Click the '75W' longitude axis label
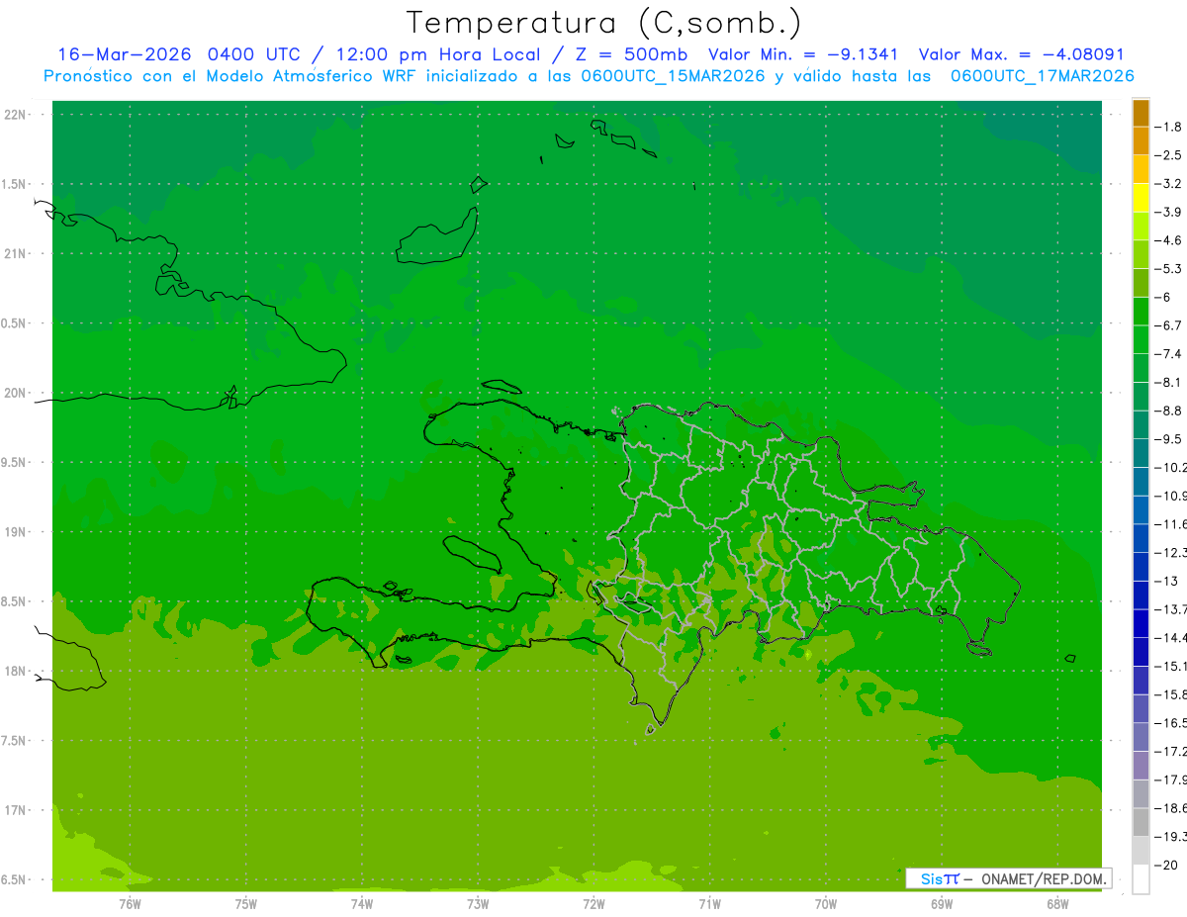The image size is (1187, 917). pos(246,904)
